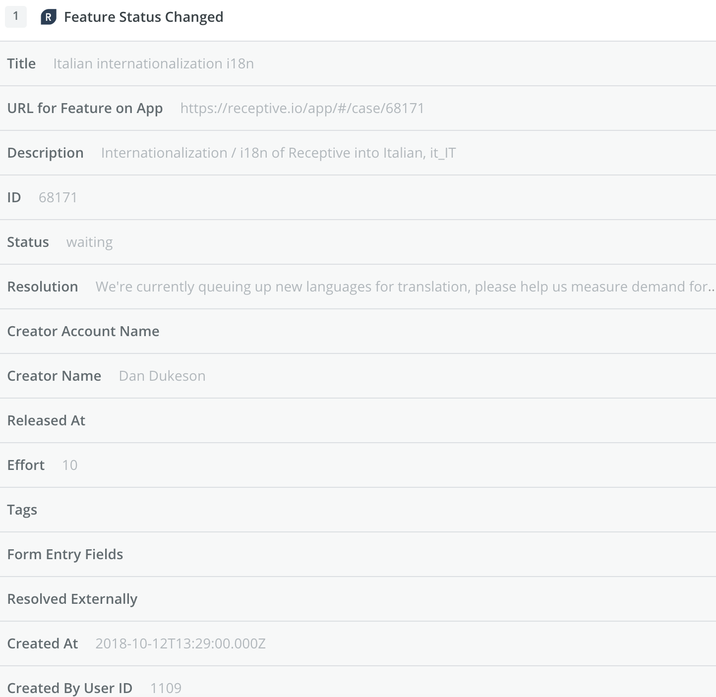Click the Receptive app icon

48,17
